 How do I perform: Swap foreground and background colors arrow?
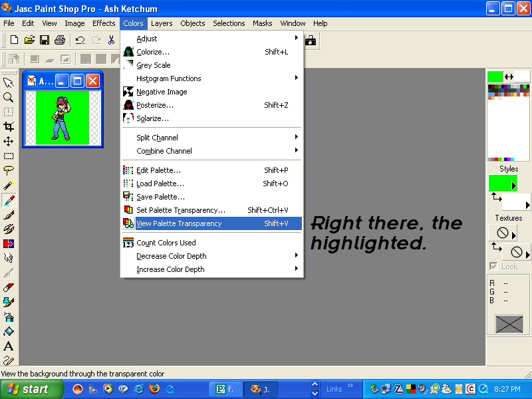coord(509,76)
